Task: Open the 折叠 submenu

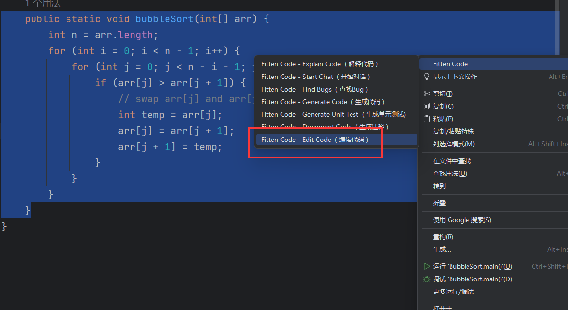Action: click(494, 203)
